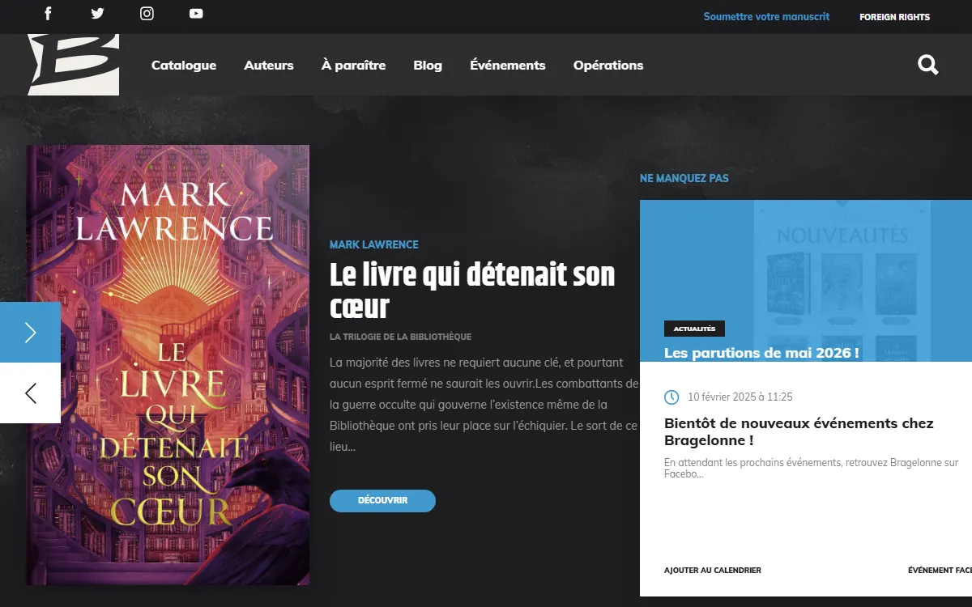
Task: Open the Opérations menu item
Action: [x=608, y=66]
